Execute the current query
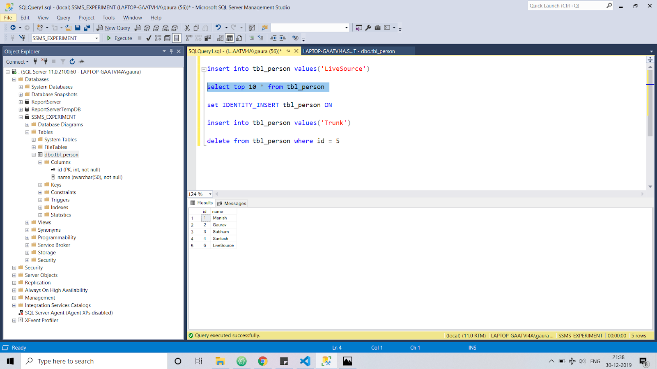The height and width of the screenshot is (369, 657). pos(119,38)
